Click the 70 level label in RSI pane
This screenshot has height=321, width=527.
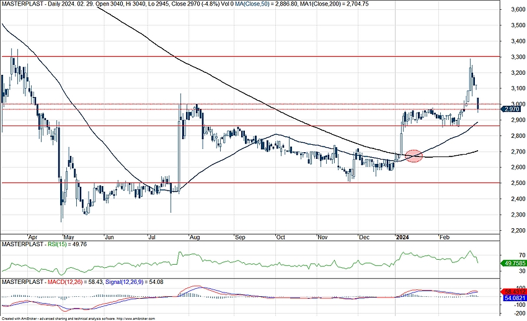522,255
